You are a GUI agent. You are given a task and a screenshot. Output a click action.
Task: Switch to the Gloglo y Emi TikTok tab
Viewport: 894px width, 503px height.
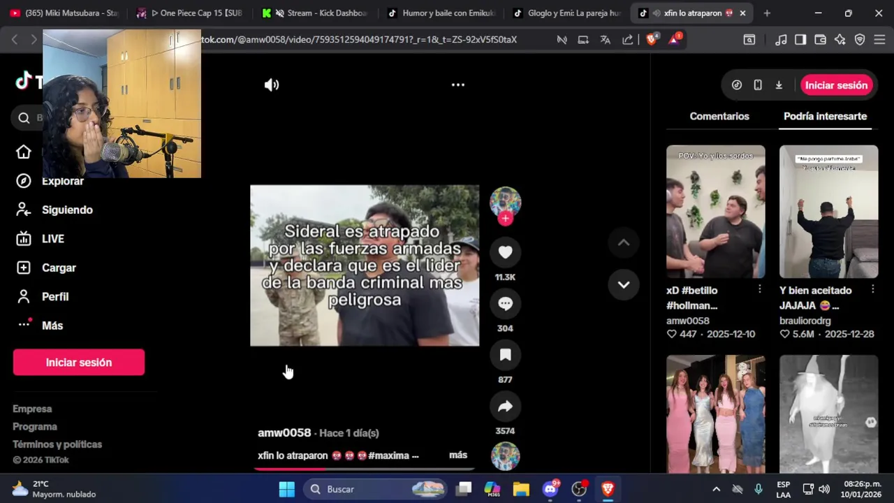(x=566, y=13)
